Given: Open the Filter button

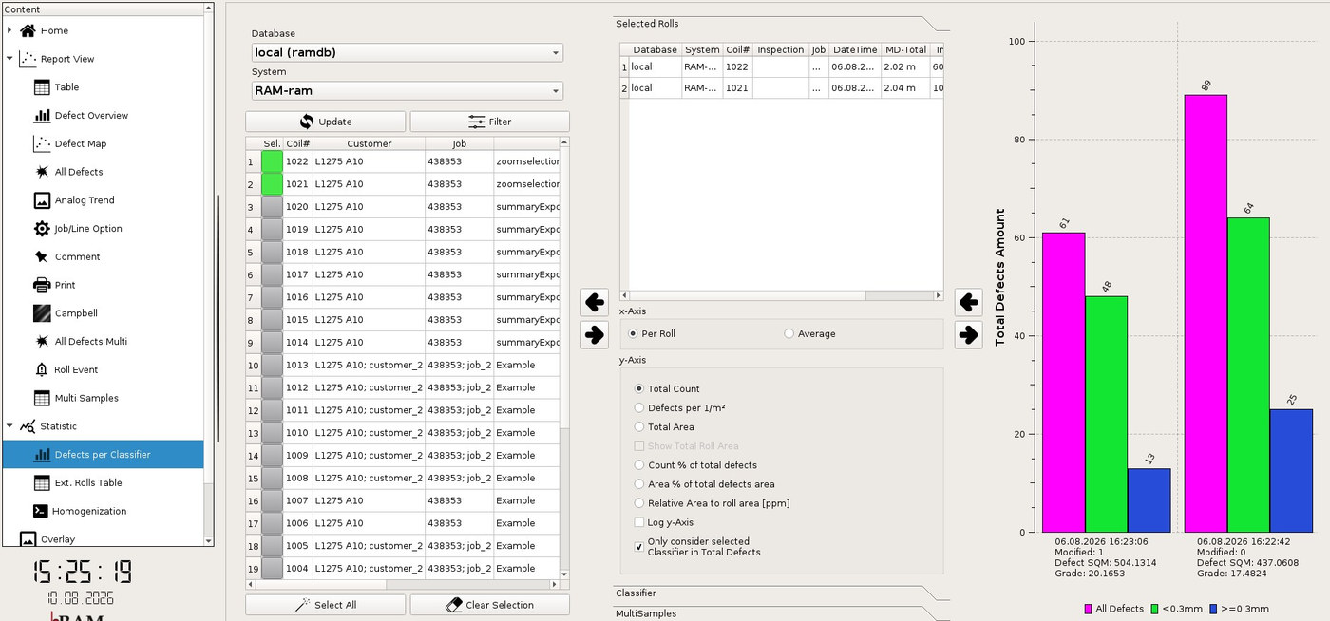Looking at the screenshot, I should point(490,122).
